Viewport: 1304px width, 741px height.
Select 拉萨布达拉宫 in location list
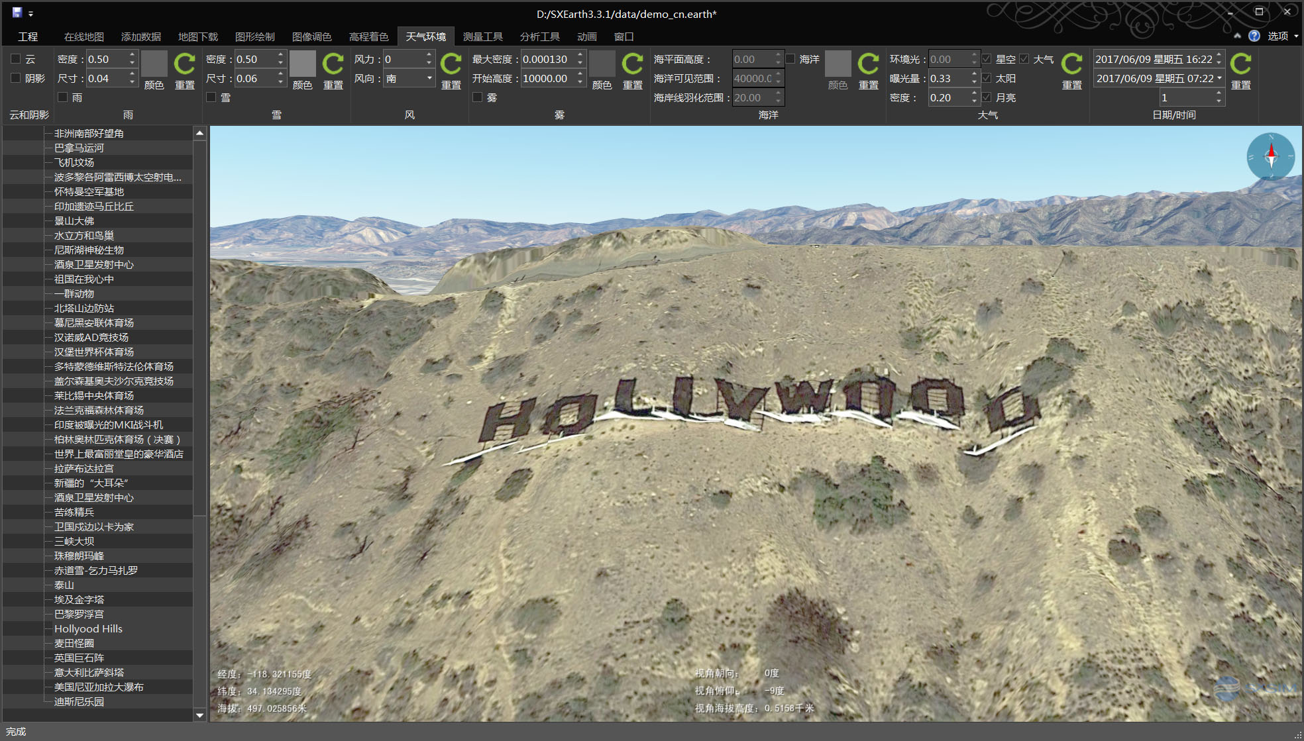coord(84,468)
